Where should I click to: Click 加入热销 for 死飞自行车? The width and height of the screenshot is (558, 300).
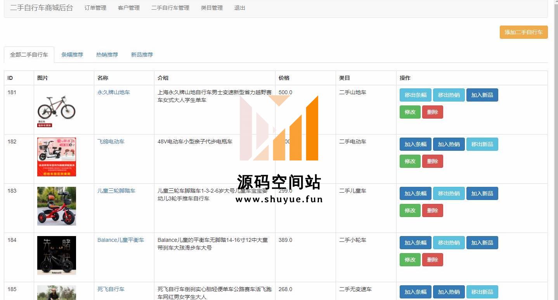(449, 292)
